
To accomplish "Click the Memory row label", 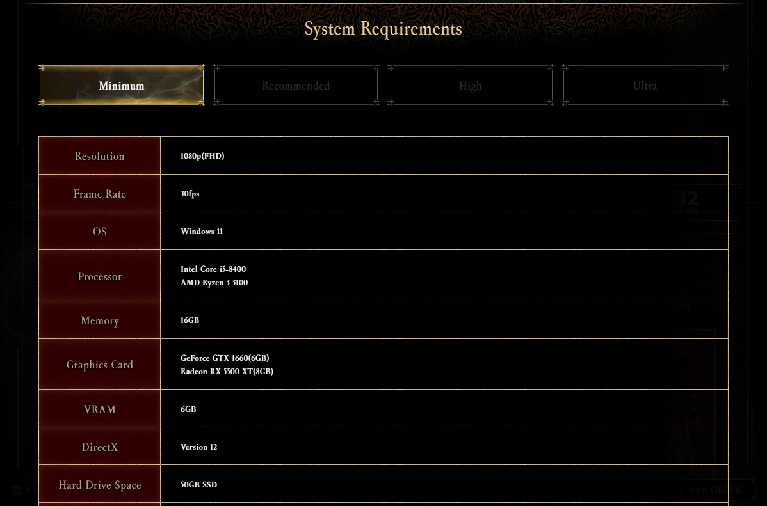I will tap(100, 320).
